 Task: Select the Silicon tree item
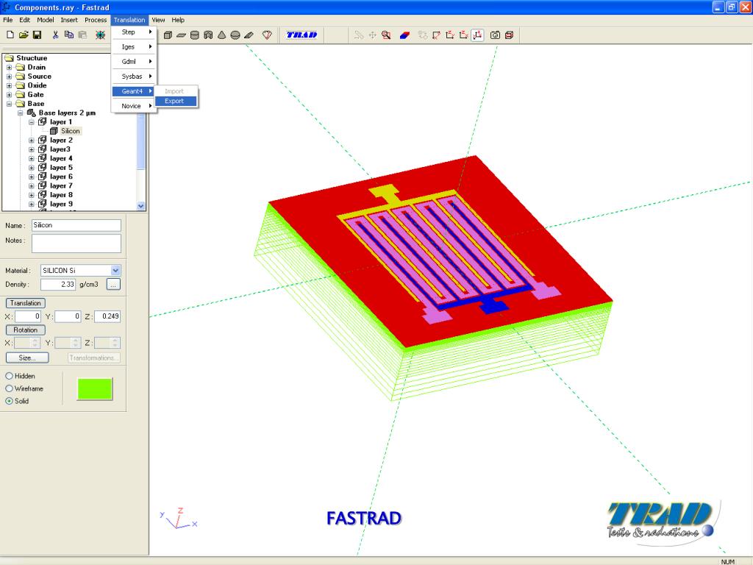click(x=71, y=131)
